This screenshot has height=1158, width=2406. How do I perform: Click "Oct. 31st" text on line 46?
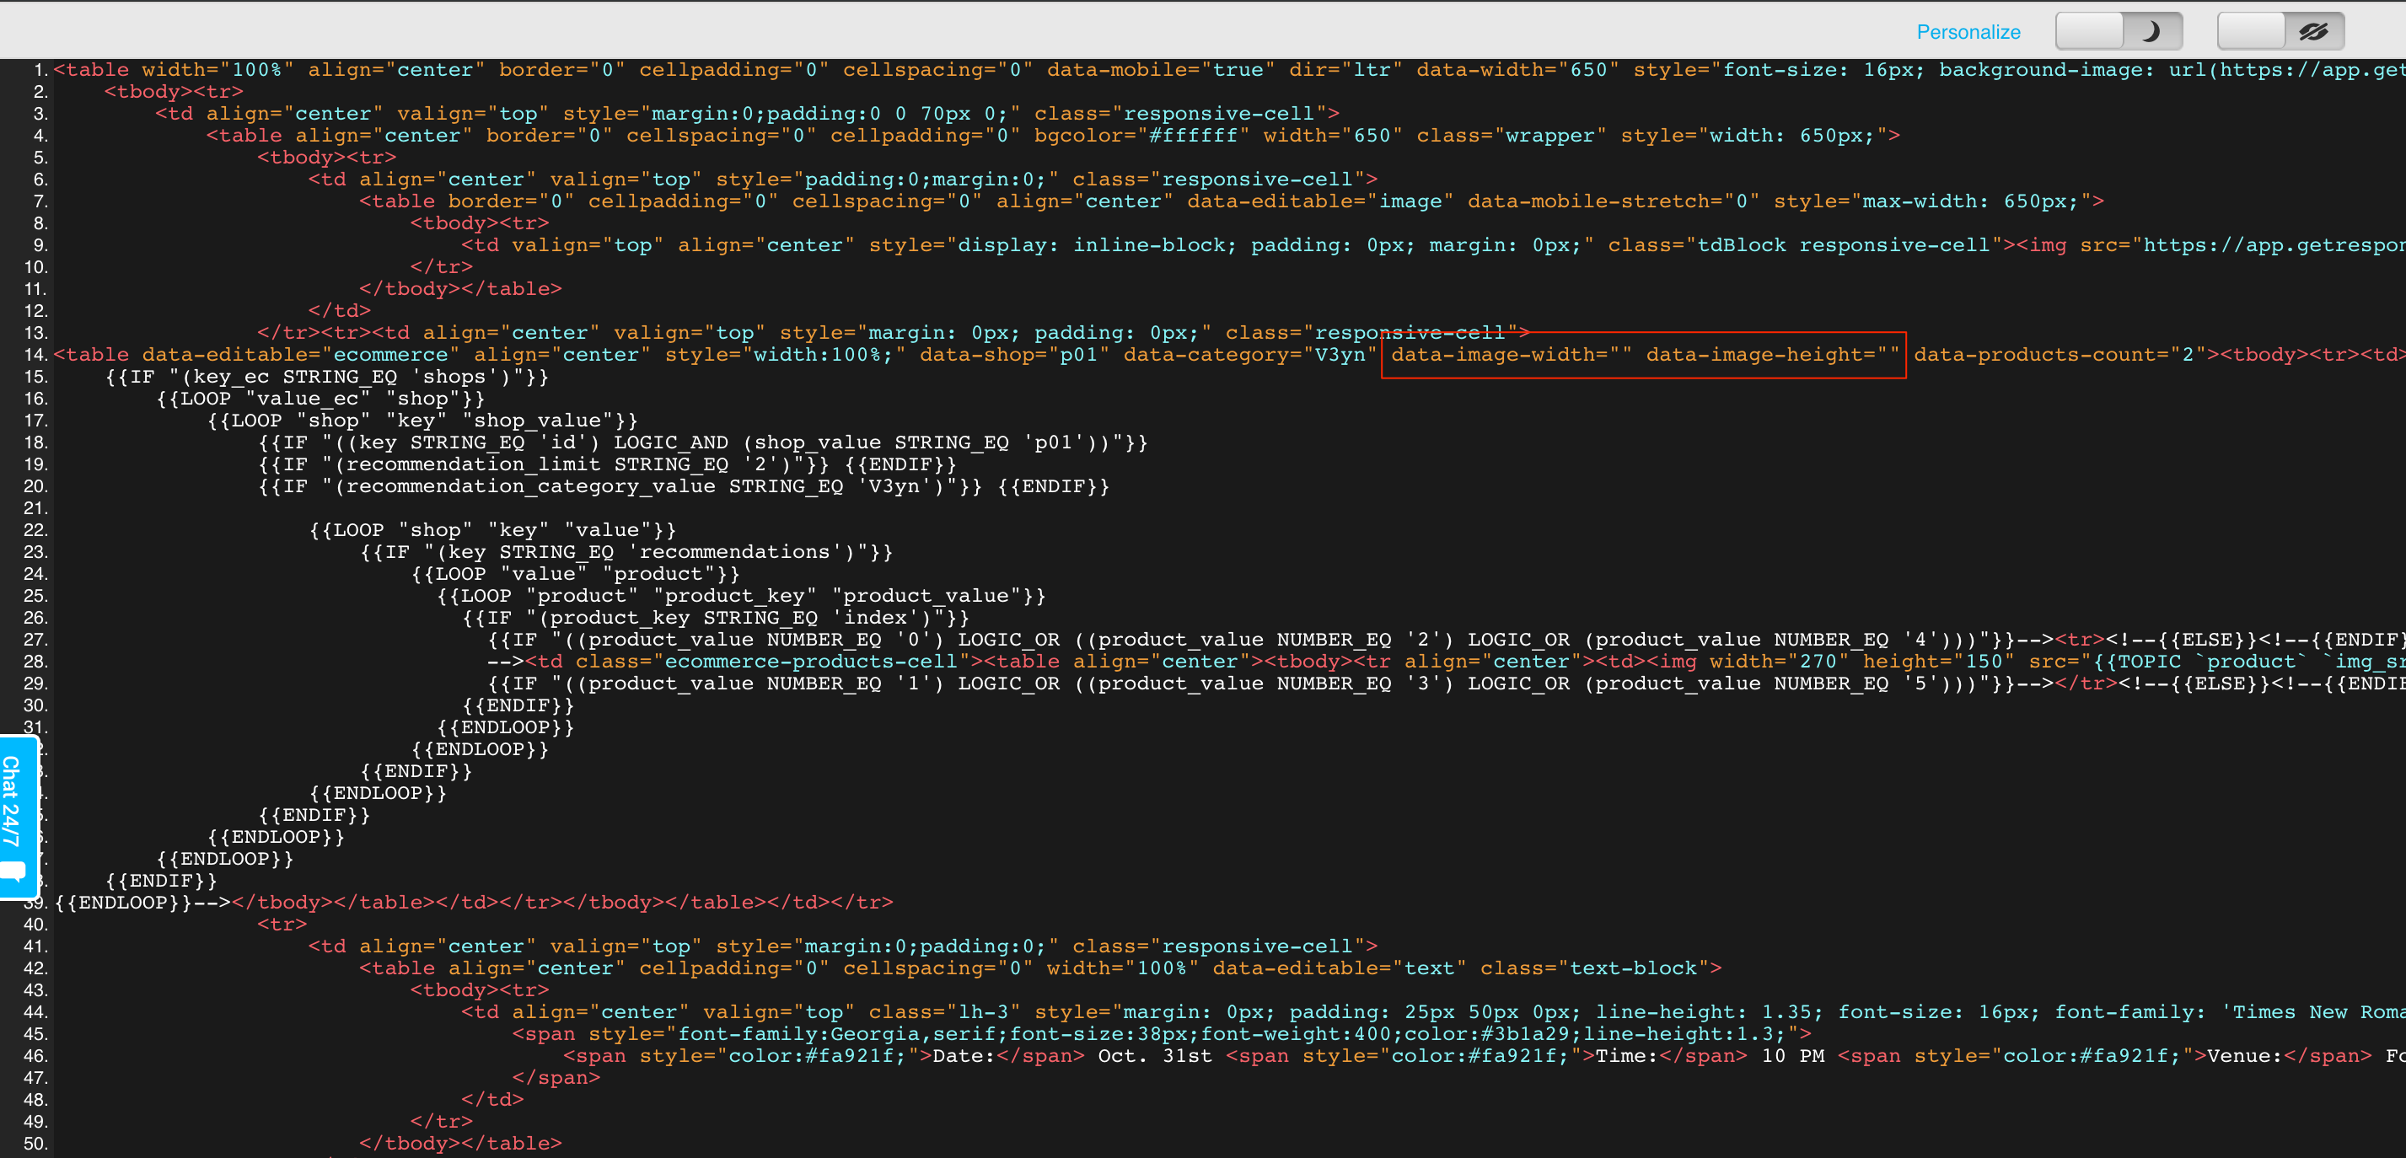(1154, 1056)
